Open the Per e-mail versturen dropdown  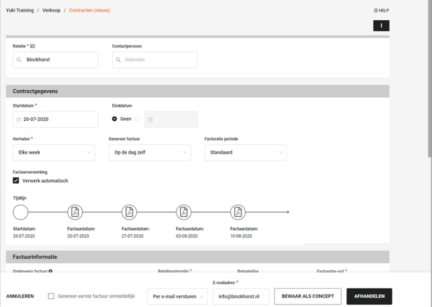pyautogui.click(x=177, y=296)
